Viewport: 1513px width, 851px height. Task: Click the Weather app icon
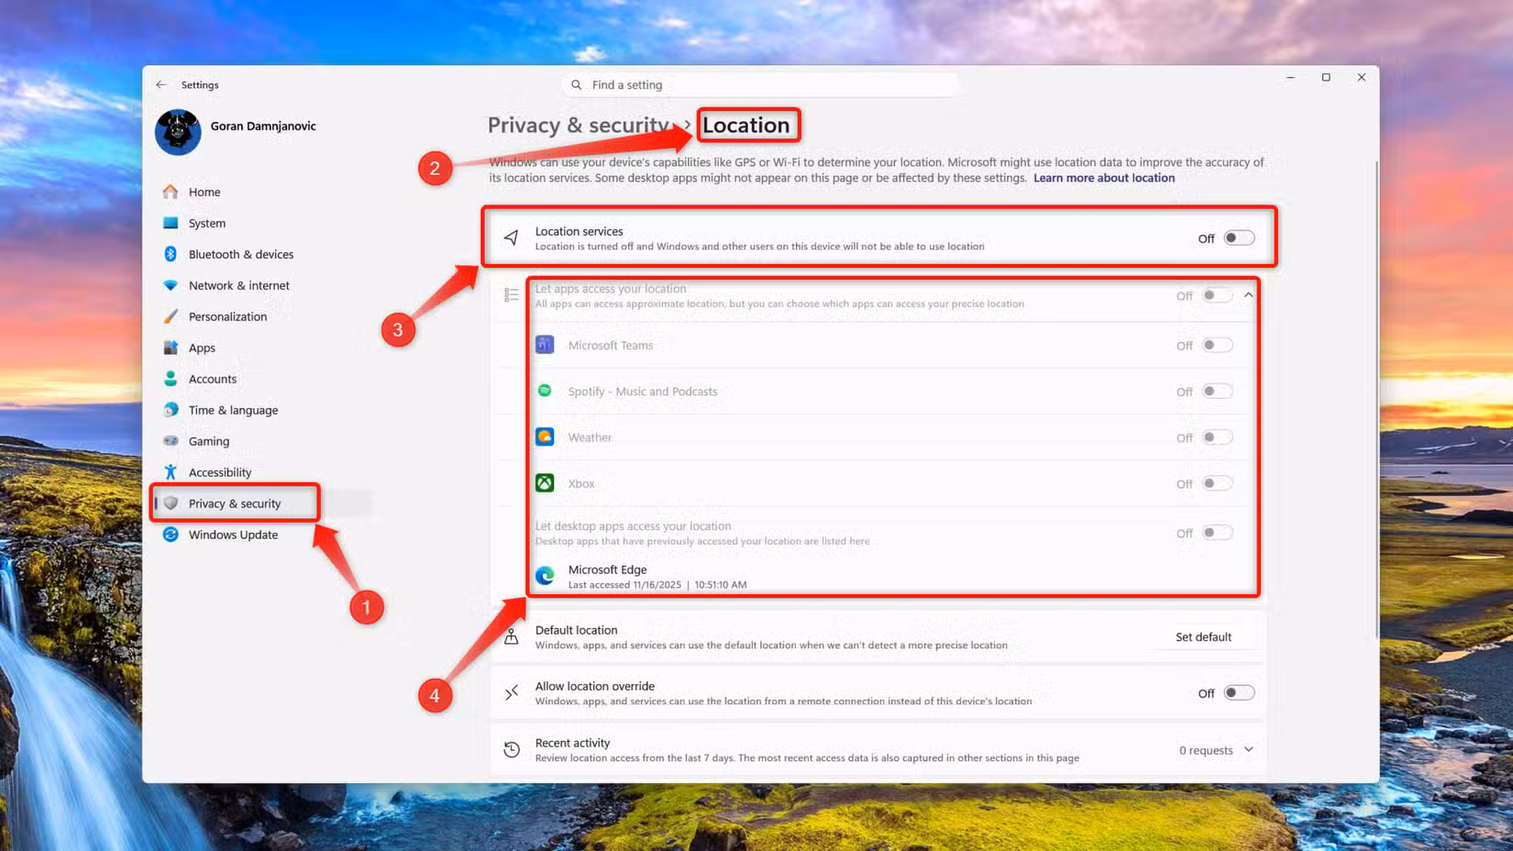tap(545, 437)
